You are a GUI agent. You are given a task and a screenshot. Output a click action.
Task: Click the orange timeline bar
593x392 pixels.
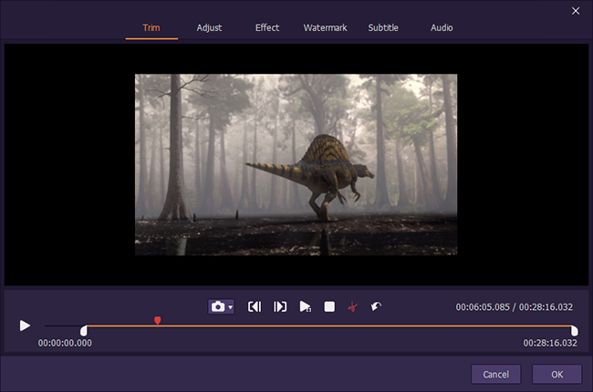(328, 325)
